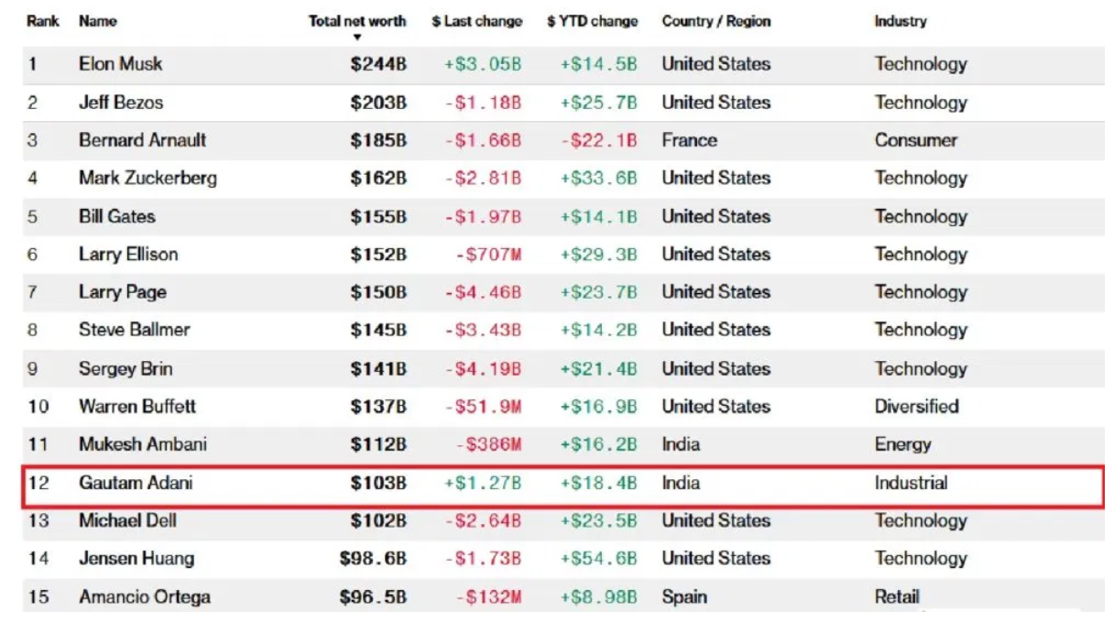
Task: Select the Name column header
Action: 98,21
